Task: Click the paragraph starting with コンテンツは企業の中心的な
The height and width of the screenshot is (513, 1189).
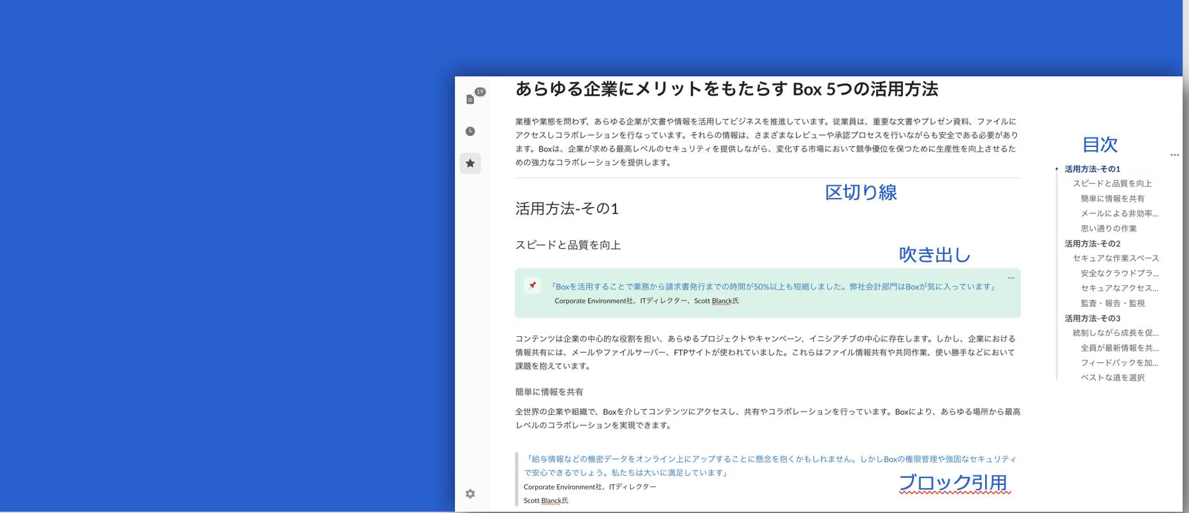Action: point(765,353)
